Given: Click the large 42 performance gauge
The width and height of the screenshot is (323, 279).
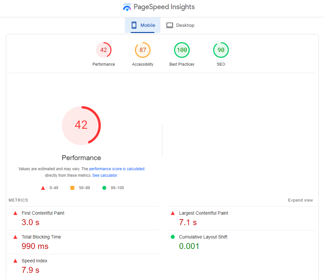Looking at the screenshot, I should (81, 125).
